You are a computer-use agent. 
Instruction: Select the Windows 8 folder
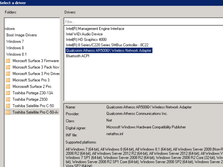click(x=15, y=48)
